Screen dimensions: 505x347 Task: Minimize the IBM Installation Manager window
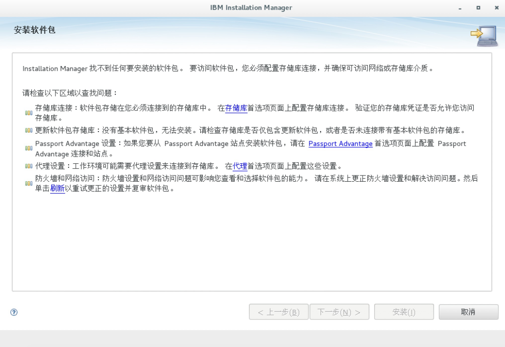460,8
